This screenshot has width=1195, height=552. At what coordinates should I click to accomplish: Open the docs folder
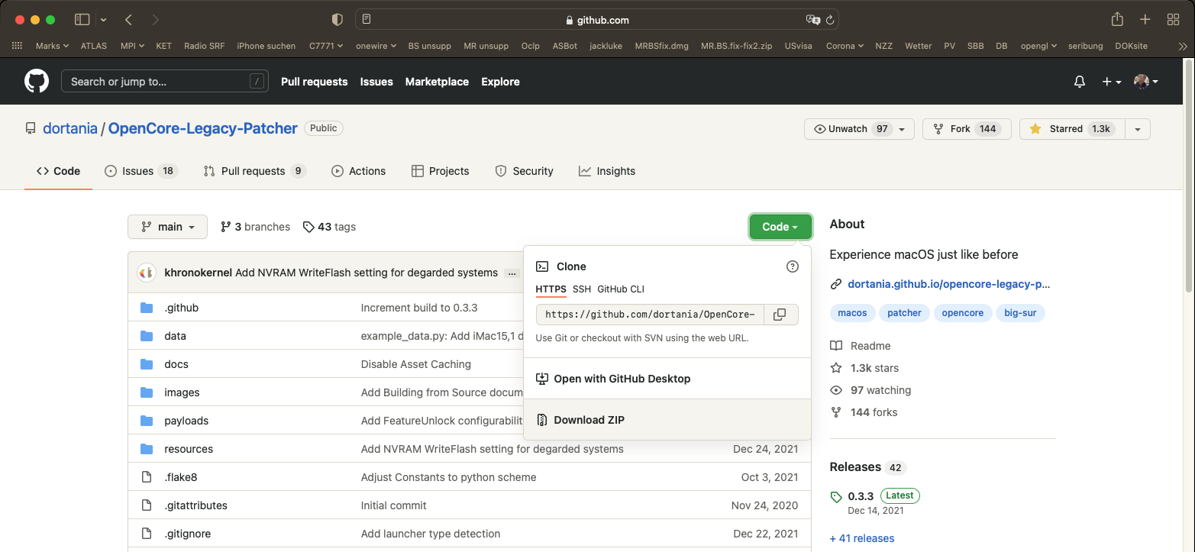point(176,364)
